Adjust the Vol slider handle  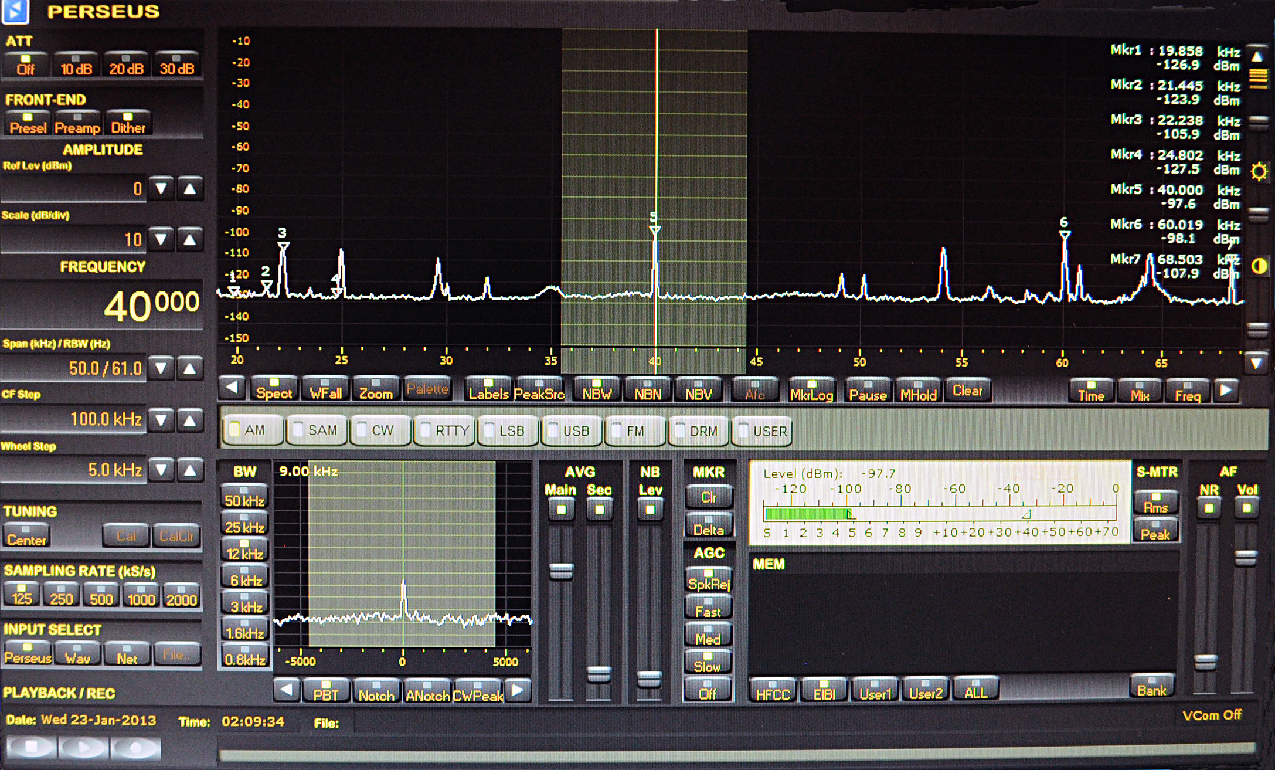tap(1246, 557)
